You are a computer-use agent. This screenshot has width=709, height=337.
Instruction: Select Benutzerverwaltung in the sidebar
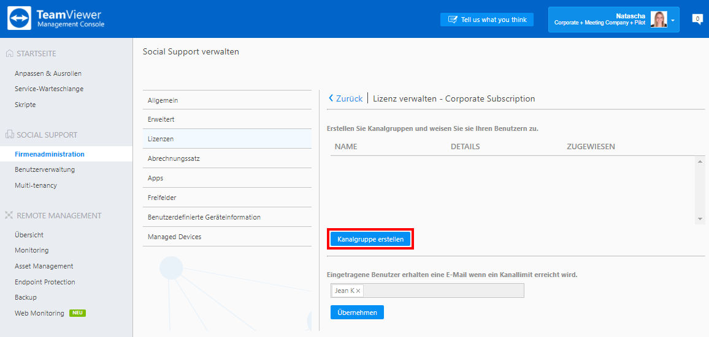[x=45, y=169]
